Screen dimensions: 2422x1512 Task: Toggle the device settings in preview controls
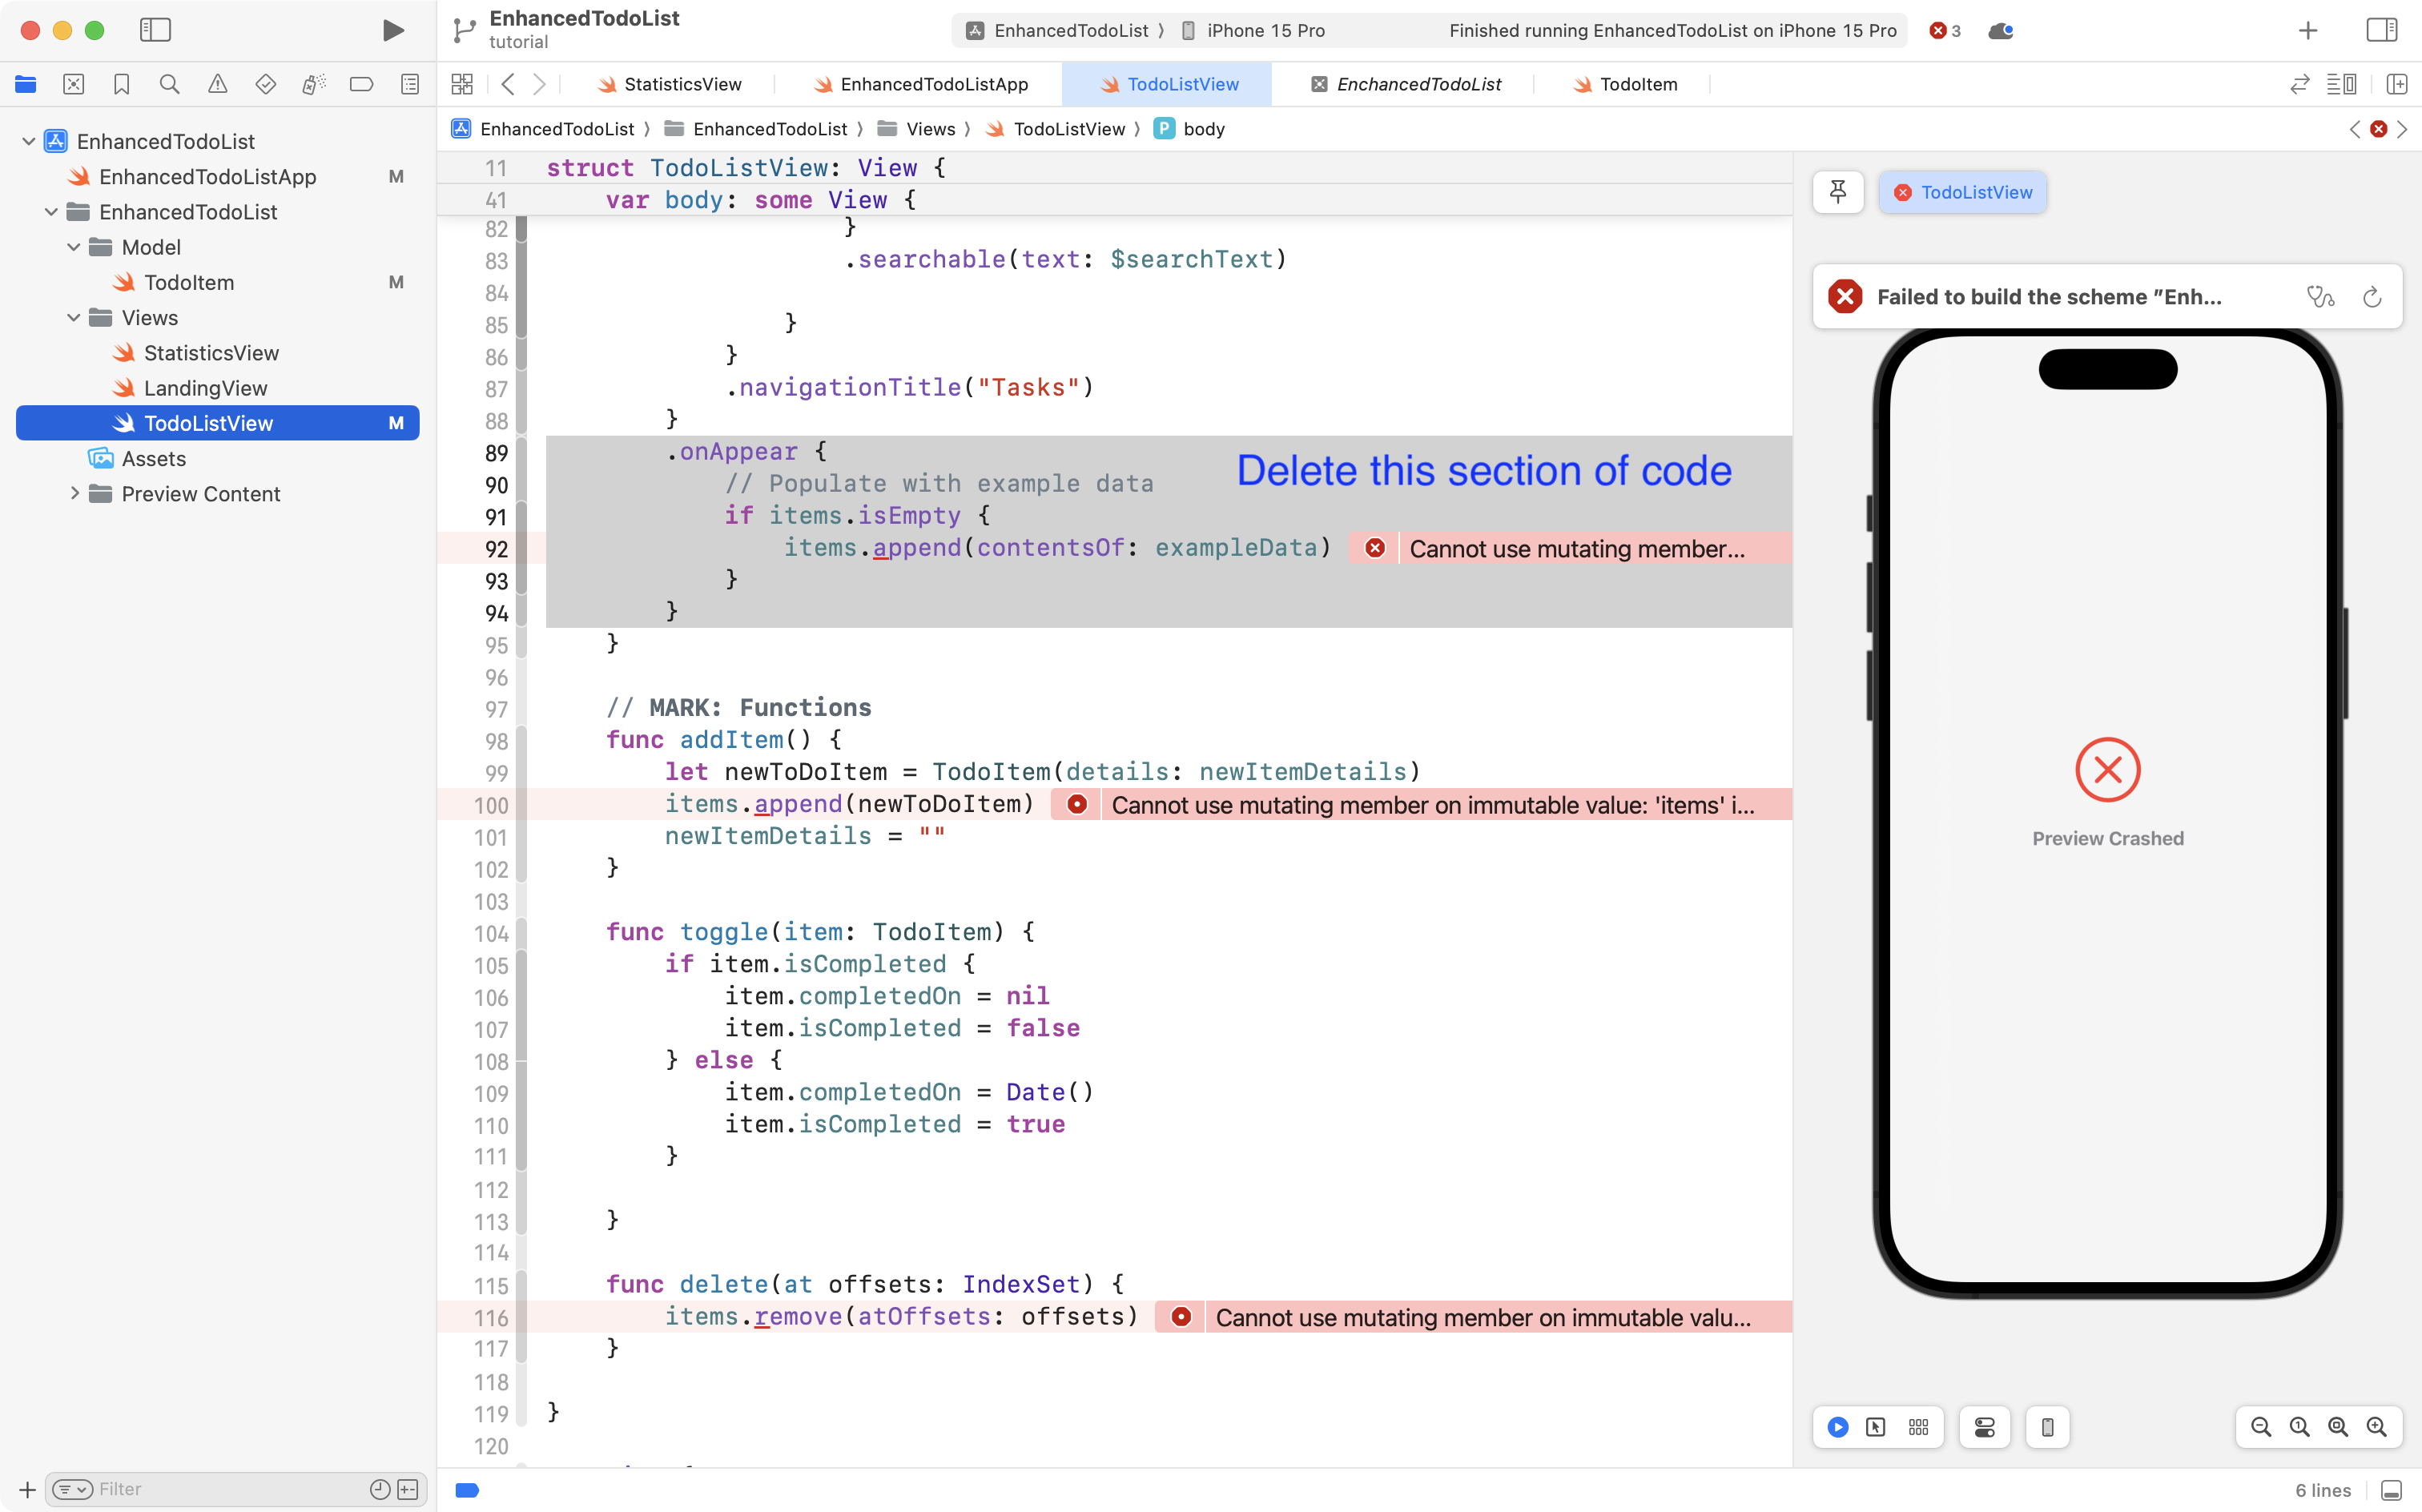point(1983,1427)
